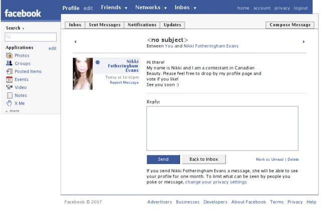Click the Developers footer link

(x=215, y=202)
